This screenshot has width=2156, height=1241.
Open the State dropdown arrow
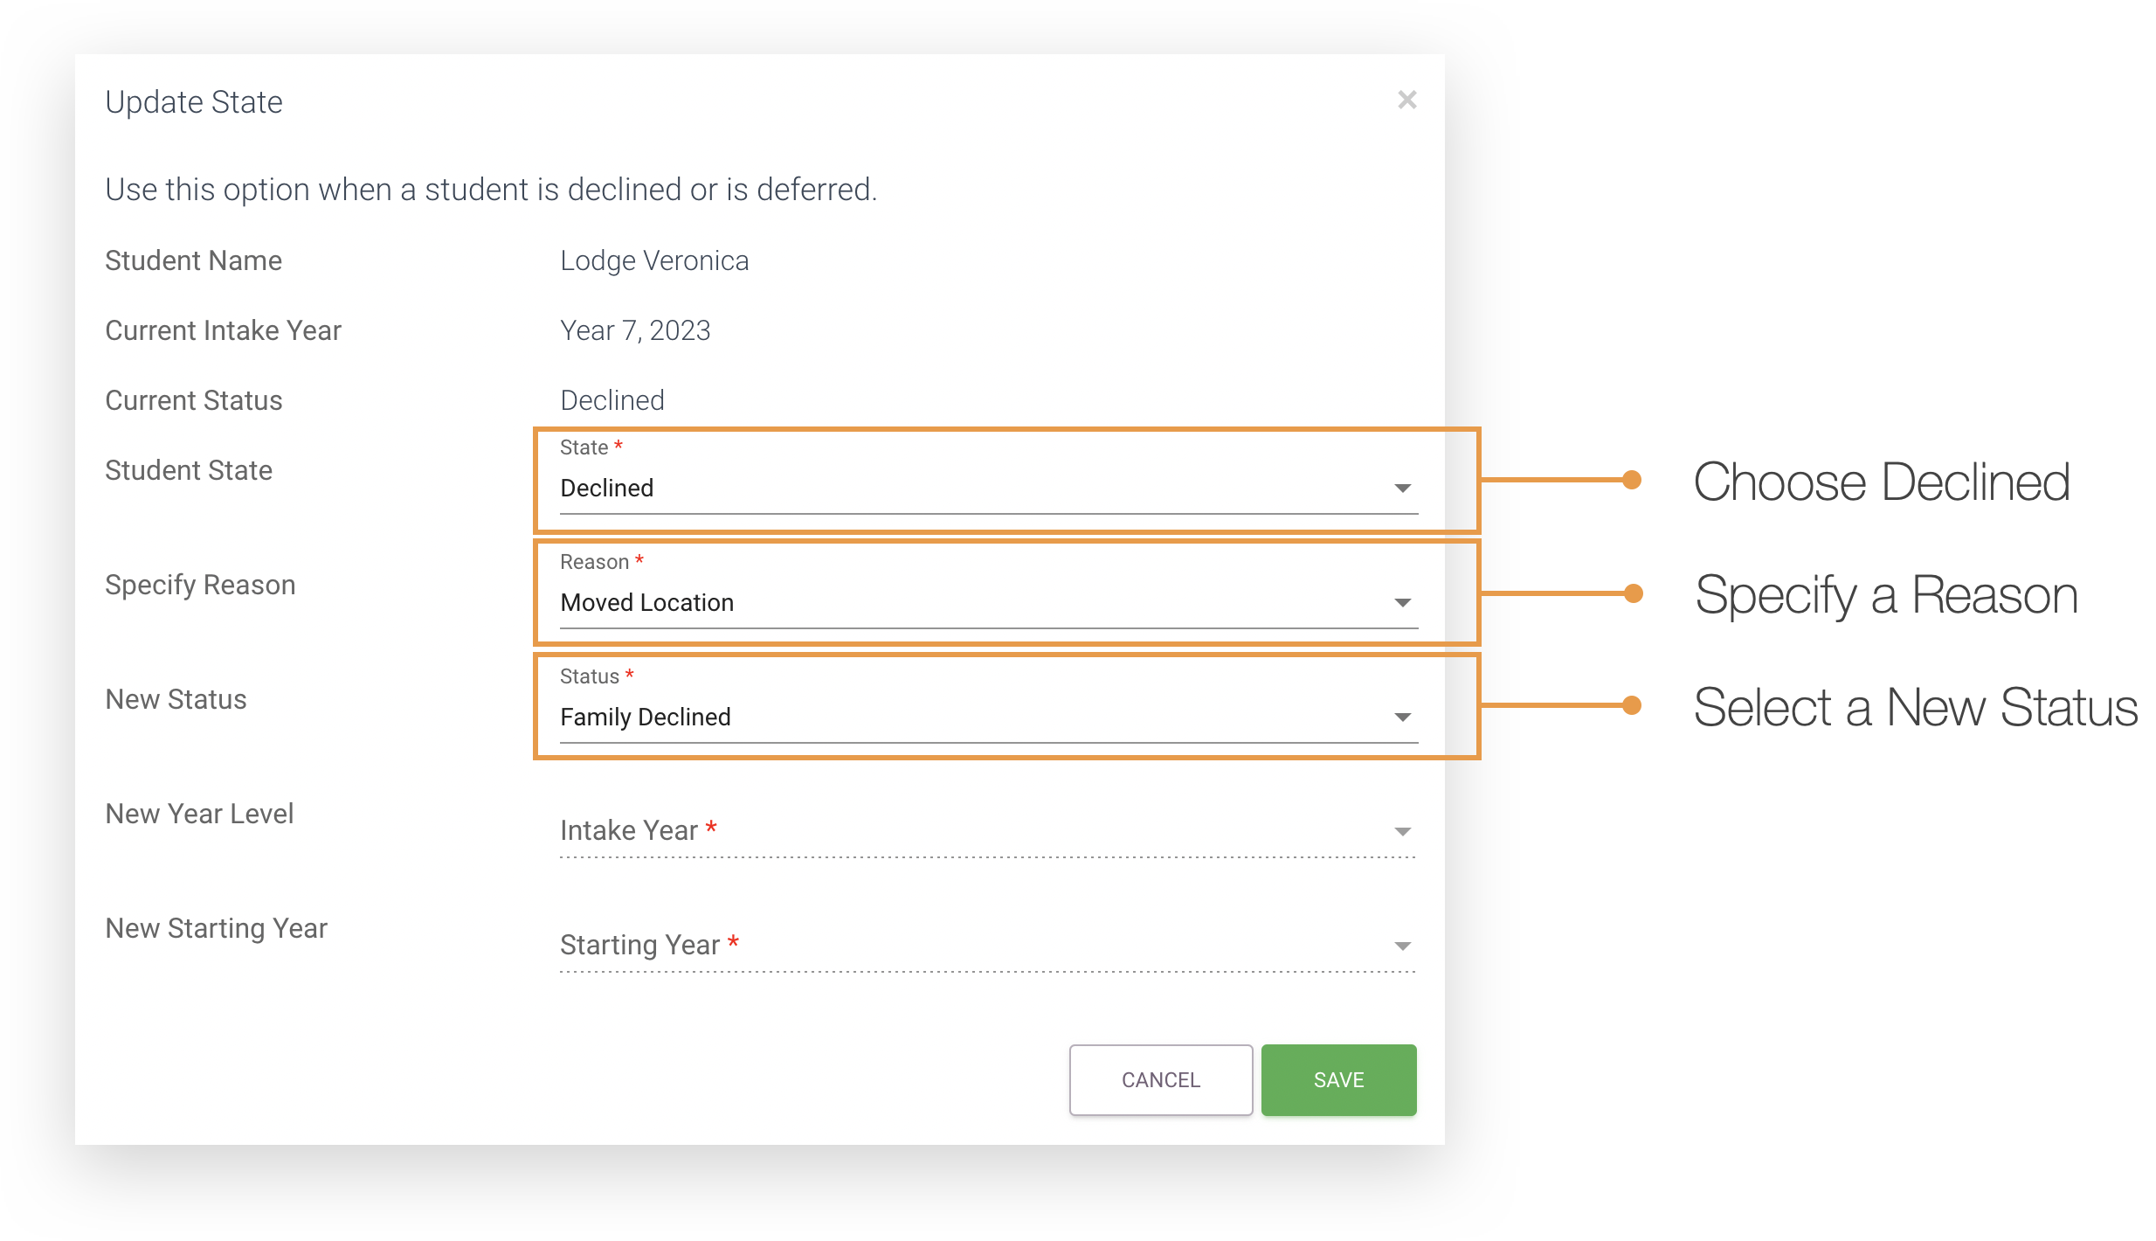[1402, 489]
